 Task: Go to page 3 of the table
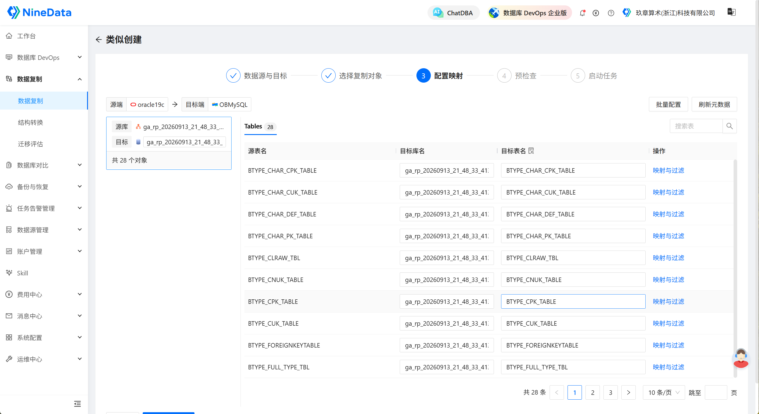(611, 392)
